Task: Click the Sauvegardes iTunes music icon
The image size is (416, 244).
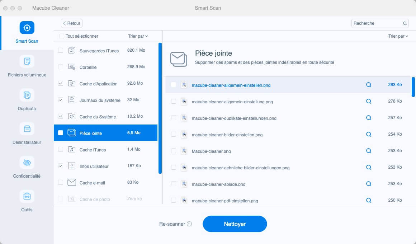Action: (72, 51)
